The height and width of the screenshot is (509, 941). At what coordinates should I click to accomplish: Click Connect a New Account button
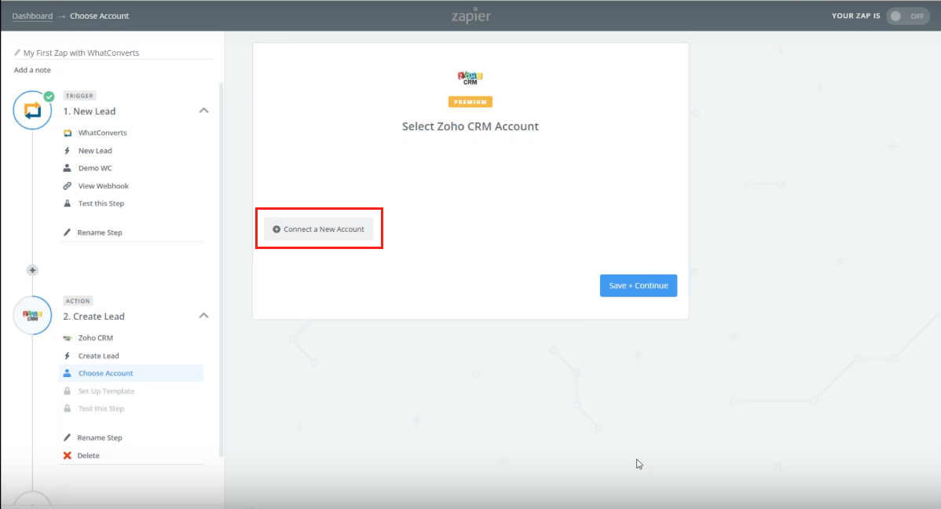(x=319, y=229)
